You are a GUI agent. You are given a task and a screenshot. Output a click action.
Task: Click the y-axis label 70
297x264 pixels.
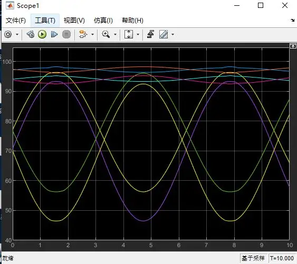pos(8,151)
